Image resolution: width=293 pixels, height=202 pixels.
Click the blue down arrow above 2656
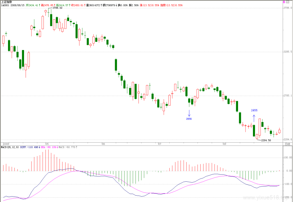coord(189,113)
